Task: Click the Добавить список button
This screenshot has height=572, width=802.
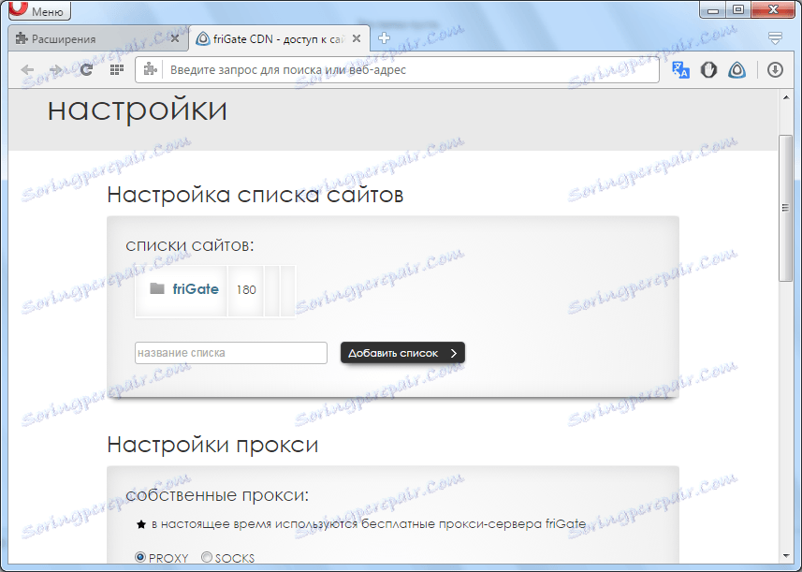Action: coord(402,353)
